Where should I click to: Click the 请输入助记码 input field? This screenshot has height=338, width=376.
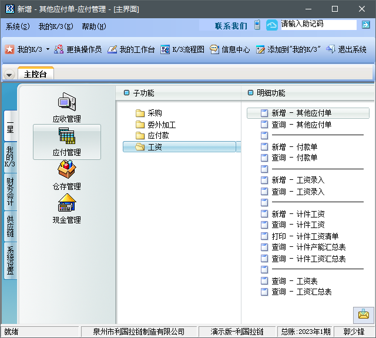[317, 25]
